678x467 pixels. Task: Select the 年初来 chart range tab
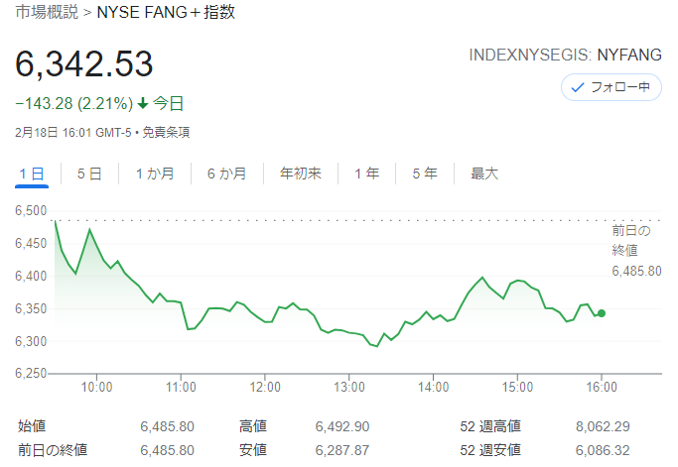(301, 174)
